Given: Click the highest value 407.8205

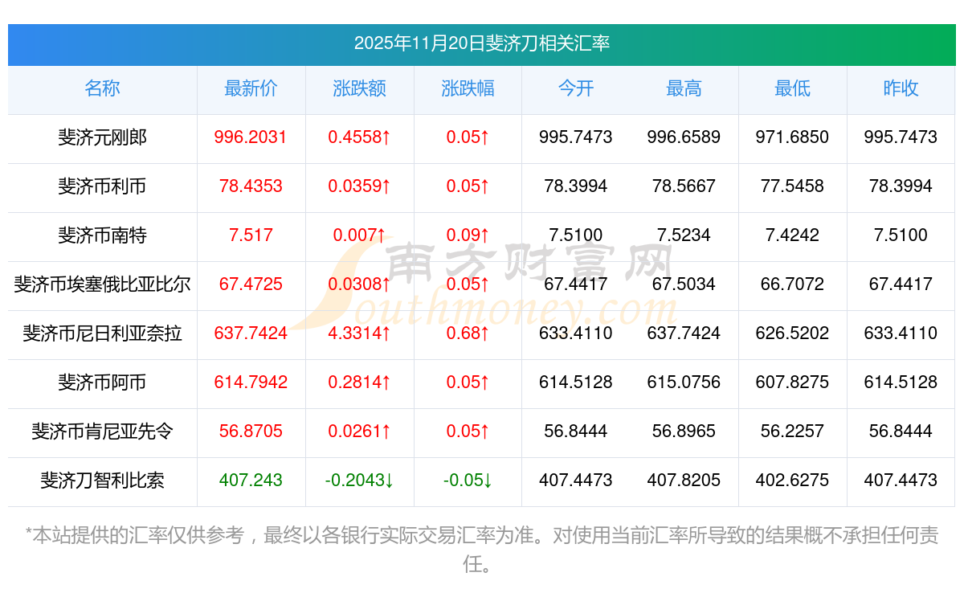Looking at the screenshot, I should point(684,481).
